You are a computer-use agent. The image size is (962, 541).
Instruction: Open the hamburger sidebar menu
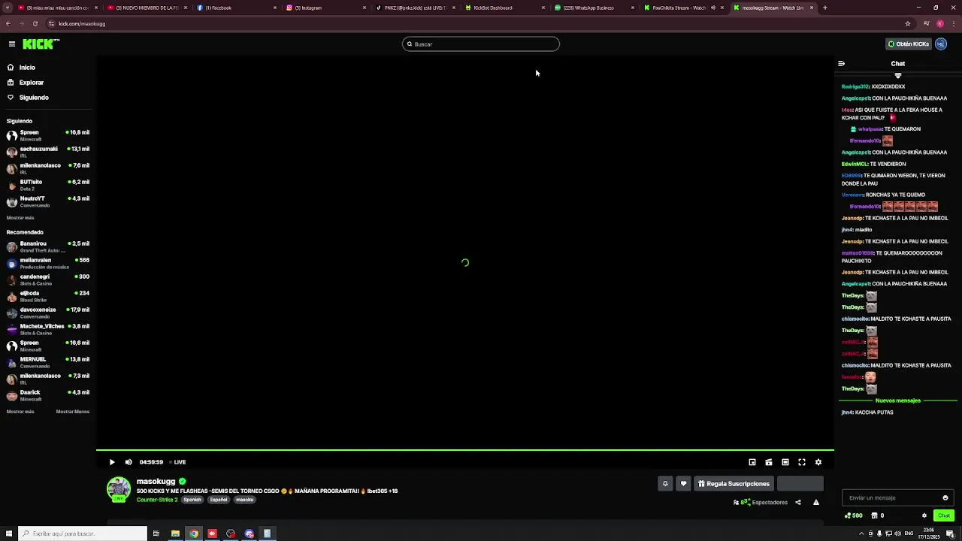tap(12, 44)
